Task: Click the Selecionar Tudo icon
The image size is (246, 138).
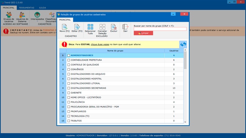Action: tap(90, 27)
